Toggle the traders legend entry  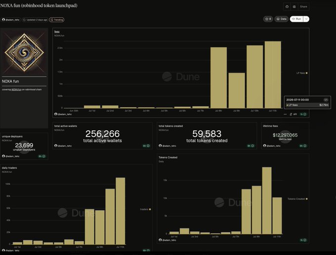(145, 209)
